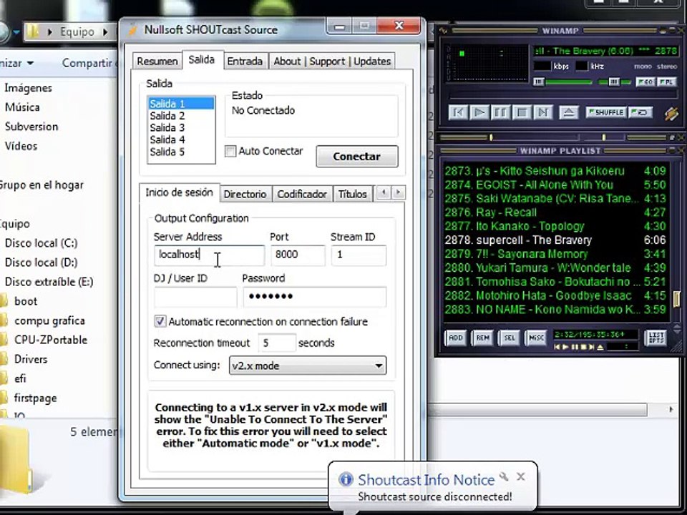Open the Inicio de sesión sub-tab
The height and width of the screenshot is (515, 687).
(x=179, y=192)
